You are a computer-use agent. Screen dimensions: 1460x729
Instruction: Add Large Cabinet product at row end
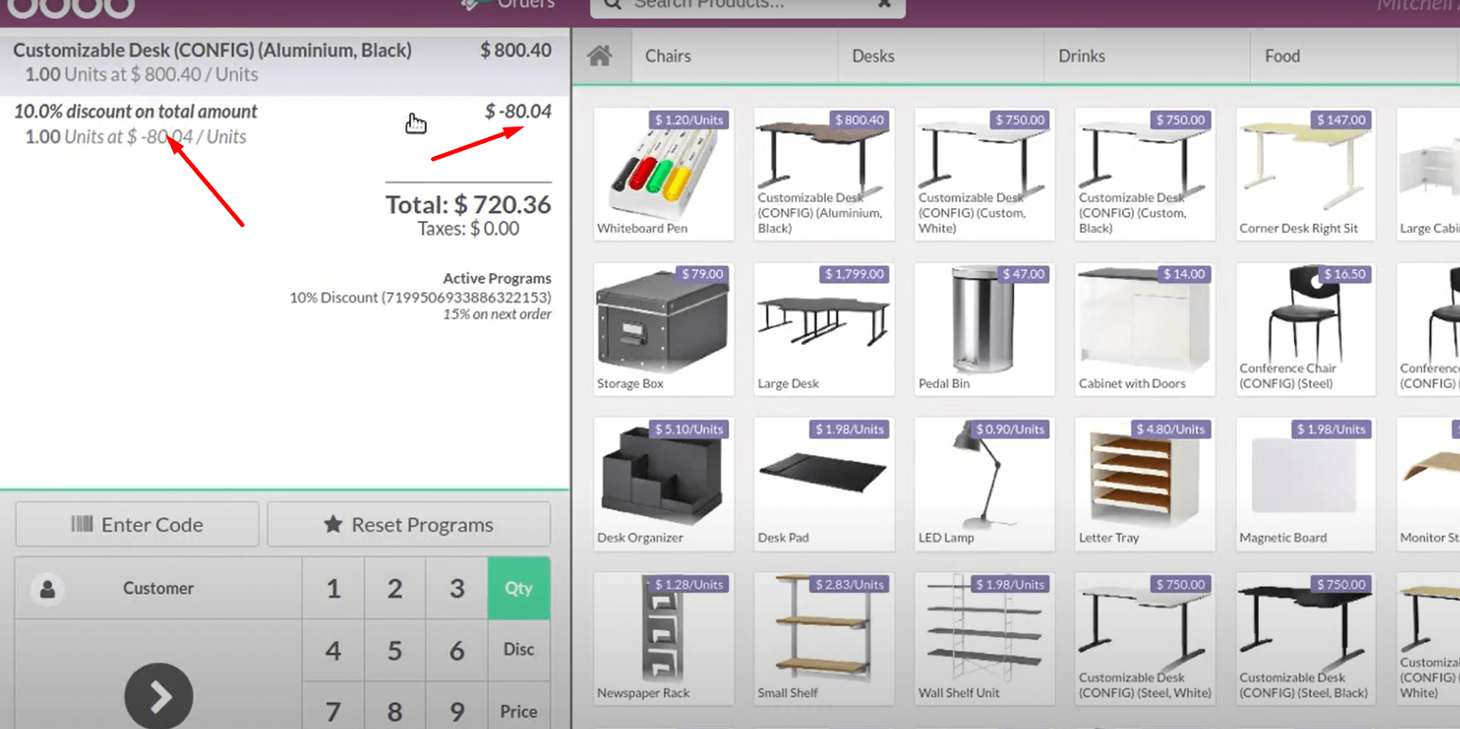[1428, 173]
